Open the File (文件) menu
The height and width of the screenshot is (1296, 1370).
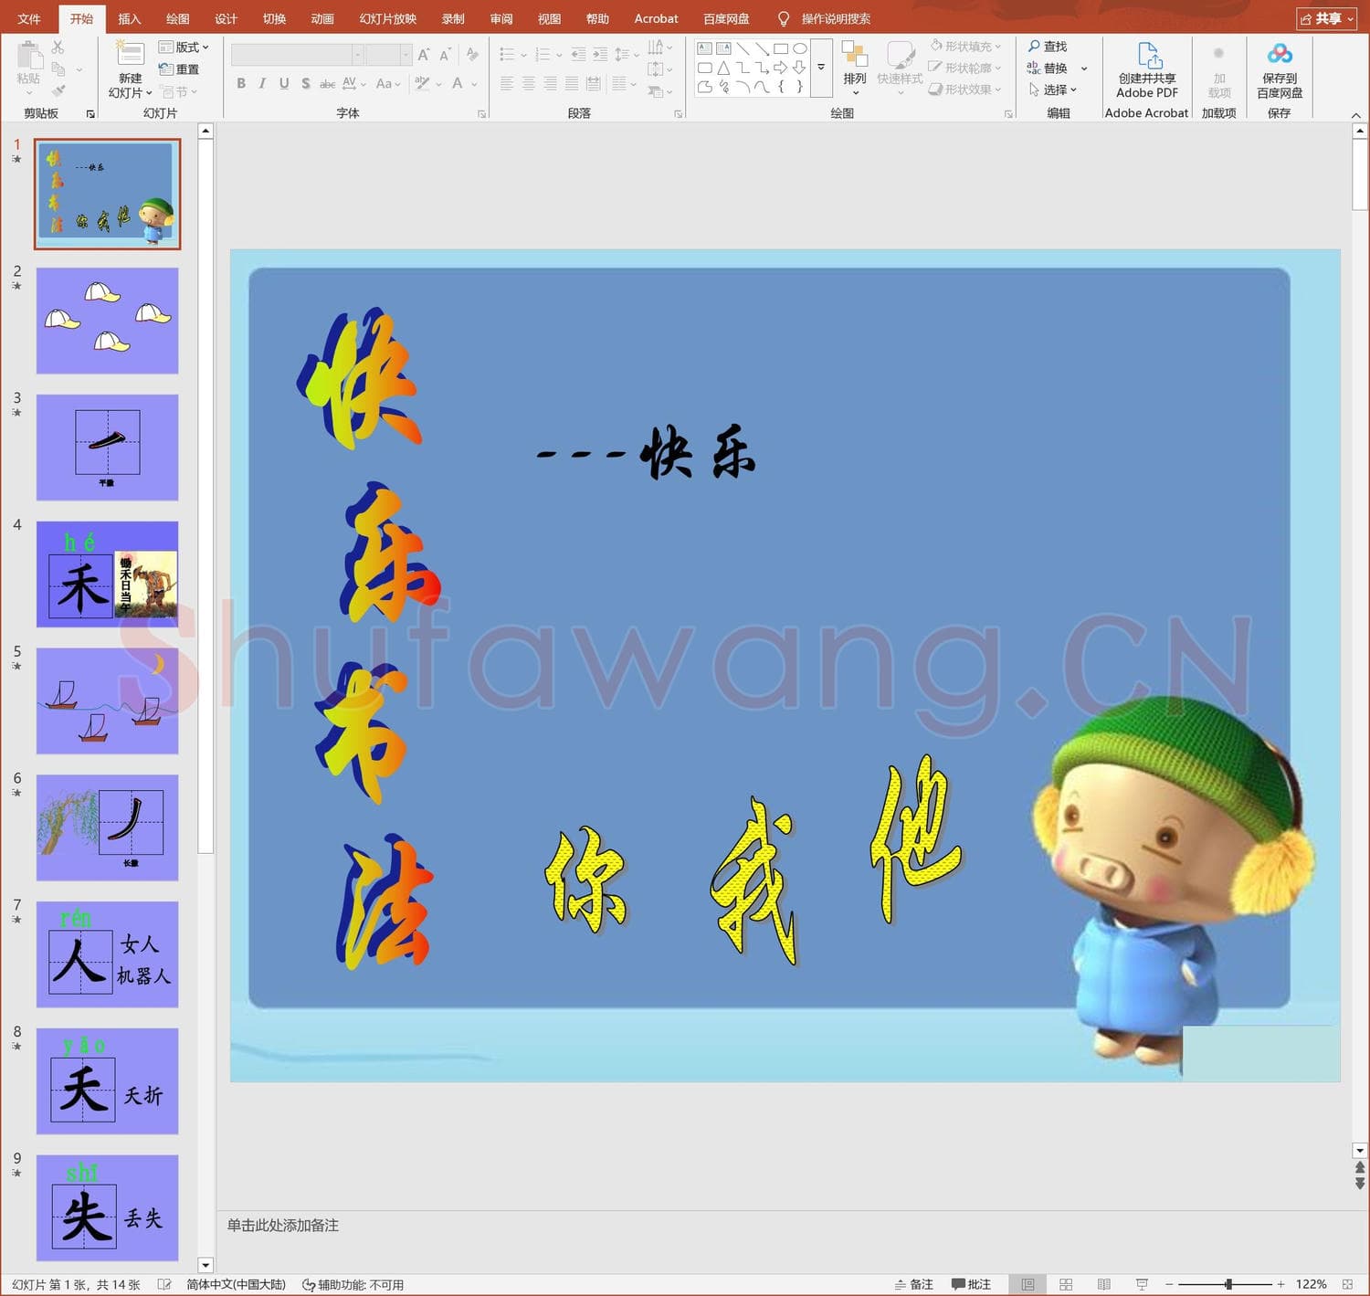29,18
